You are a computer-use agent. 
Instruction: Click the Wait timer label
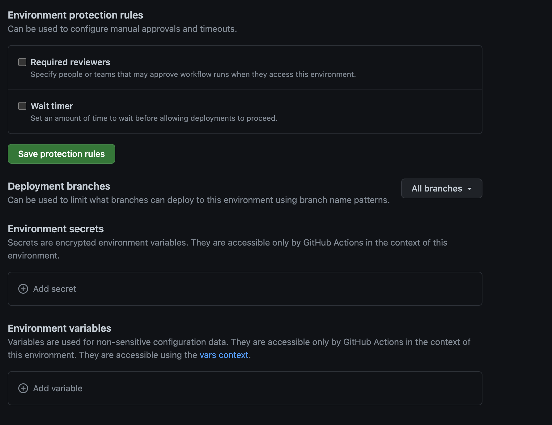click(52, 106)
